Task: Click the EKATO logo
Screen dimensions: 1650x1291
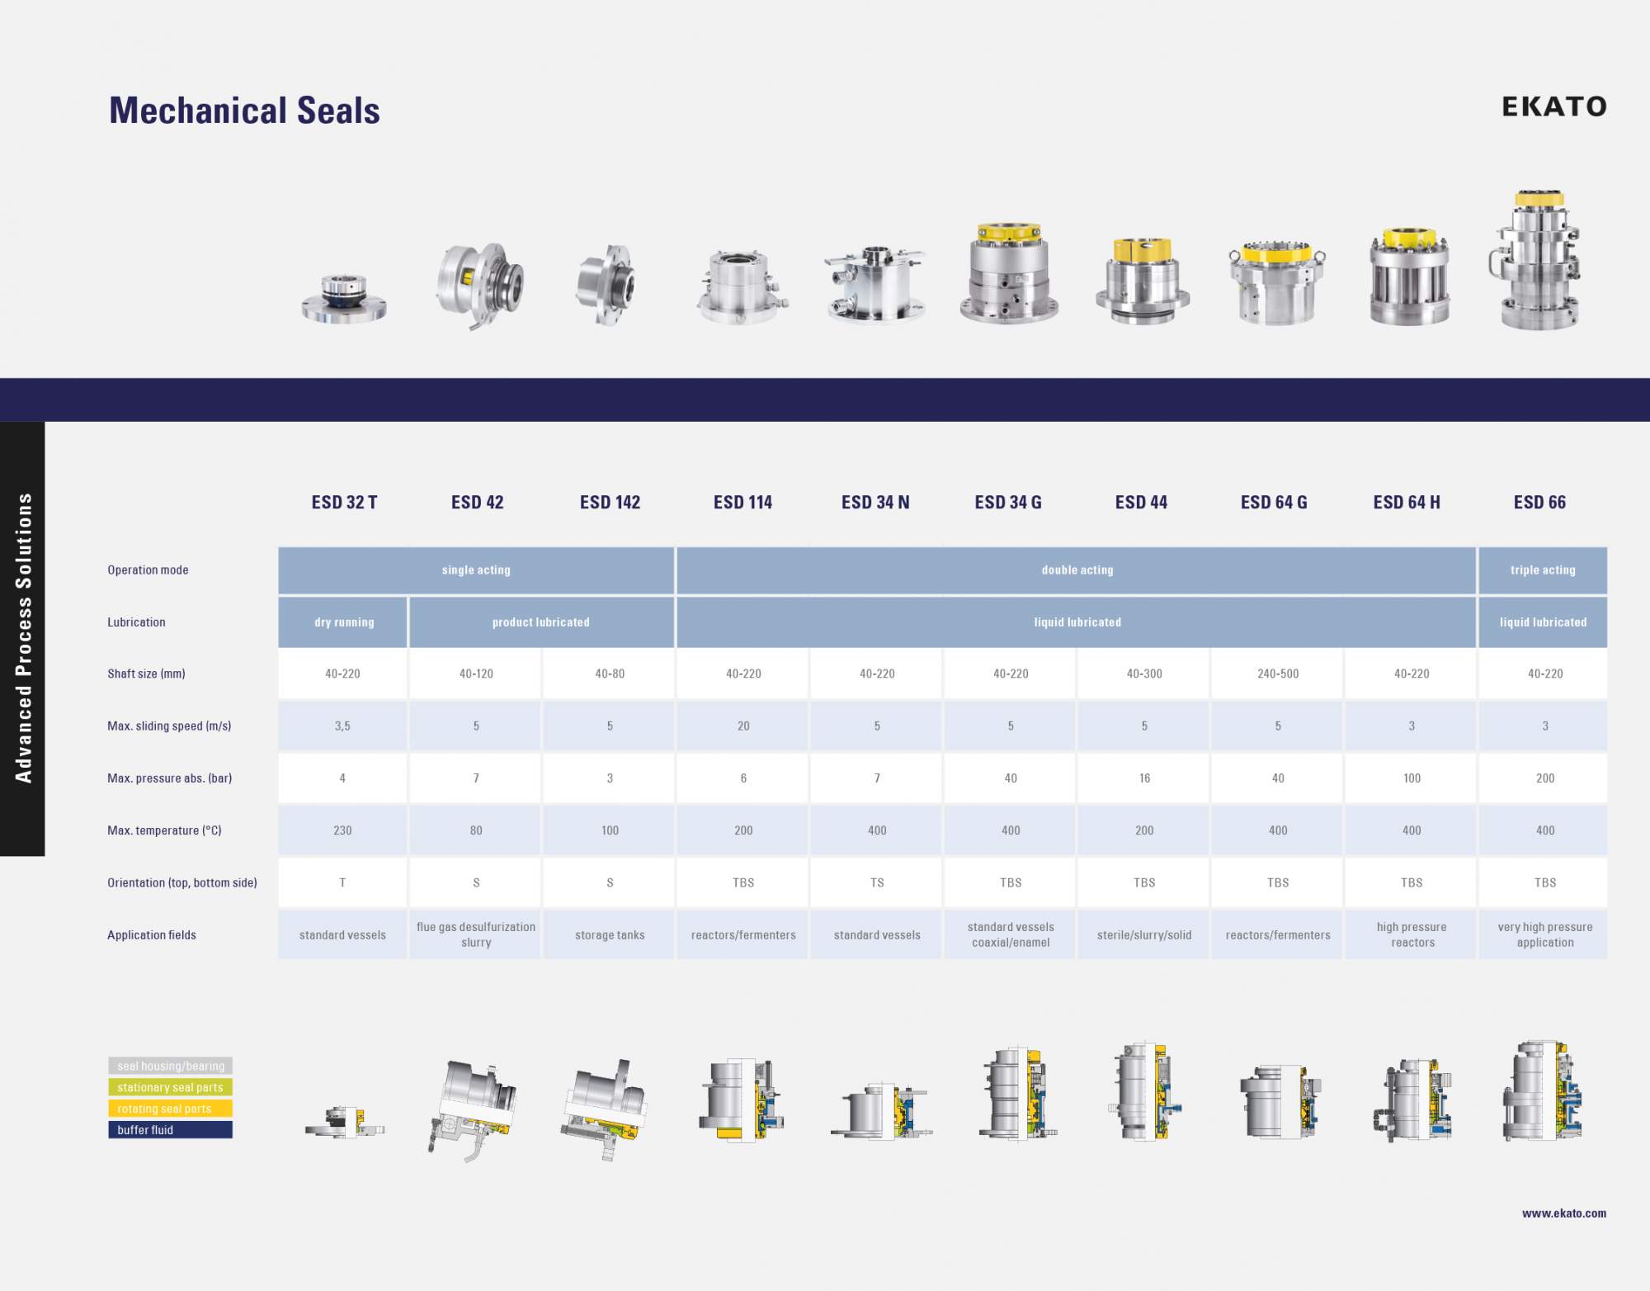Action: (x=1554, y=106)
